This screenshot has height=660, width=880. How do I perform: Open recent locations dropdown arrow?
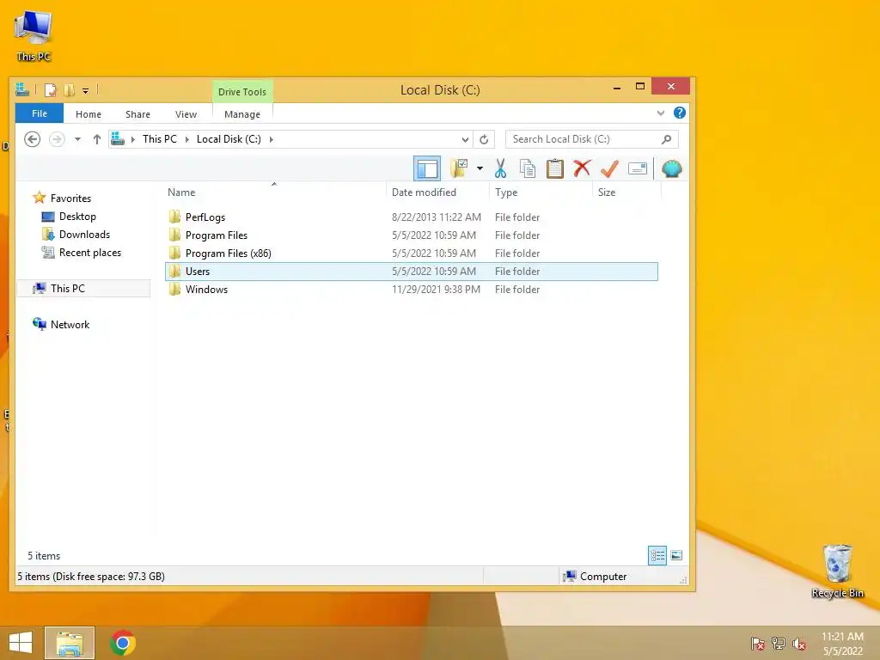[x=77, y=139]
